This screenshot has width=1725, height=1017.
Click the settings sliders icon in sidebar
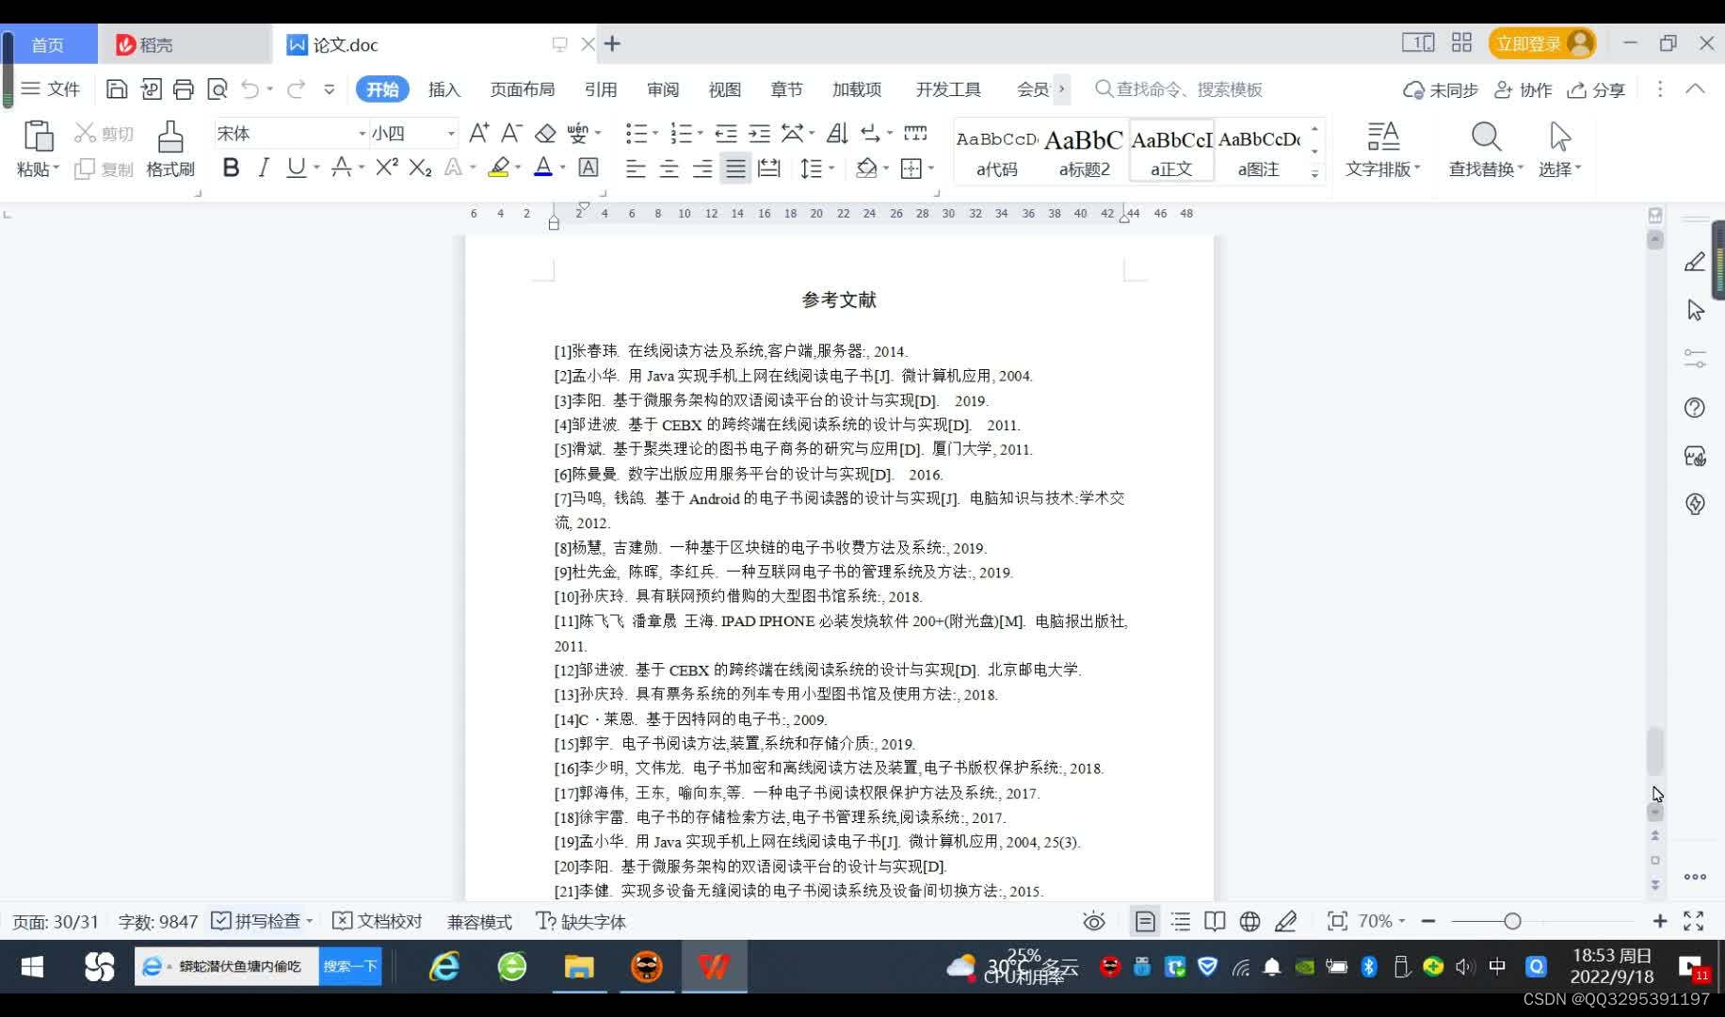click(x=1695, y=359)
